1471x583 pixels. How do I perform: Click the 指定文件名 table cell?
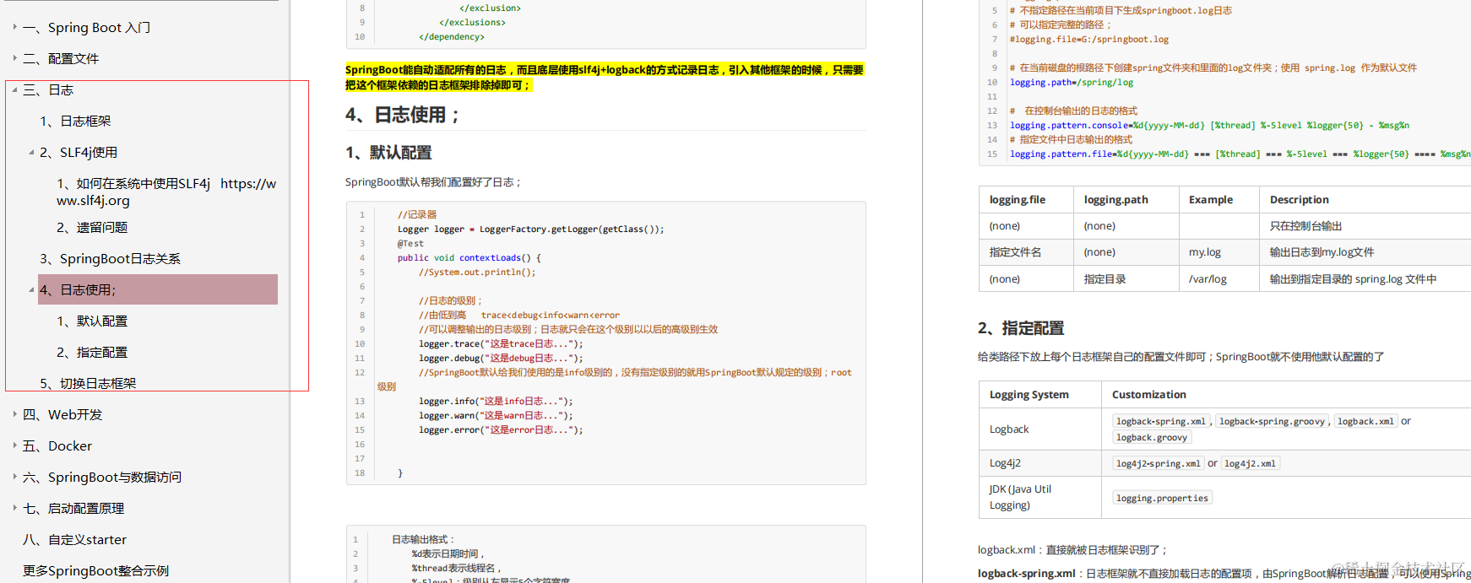pos(1015,252)
